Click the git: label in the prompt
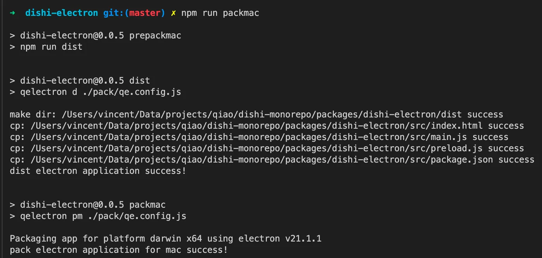542x258 pixels. [x=114, y=13]
